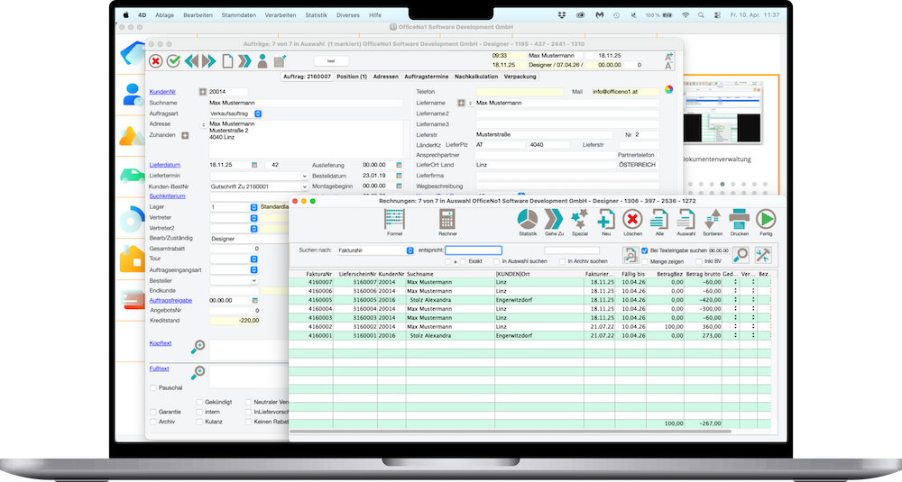The height and width of the screenshot is (482, 902).
Task: Switch to the Auftragstermine tab
Action: (427, 77)
